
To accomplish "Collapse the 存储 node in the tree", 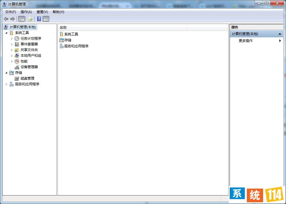I will click(x=7, y=73).
